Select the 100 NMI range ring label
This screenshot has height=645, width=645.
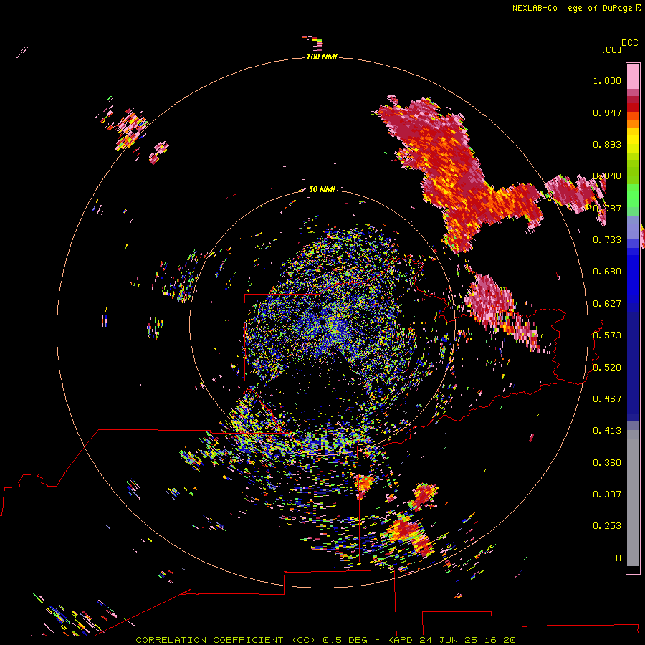click(x=322, y=57)
